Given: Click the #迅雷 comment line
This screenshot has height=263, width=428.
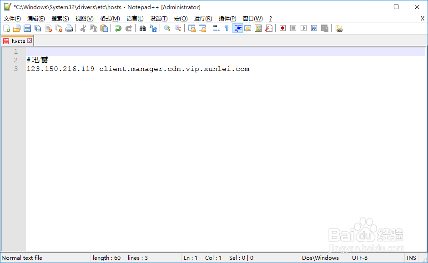Looking at the screenshot, I should tap(38, 60).
